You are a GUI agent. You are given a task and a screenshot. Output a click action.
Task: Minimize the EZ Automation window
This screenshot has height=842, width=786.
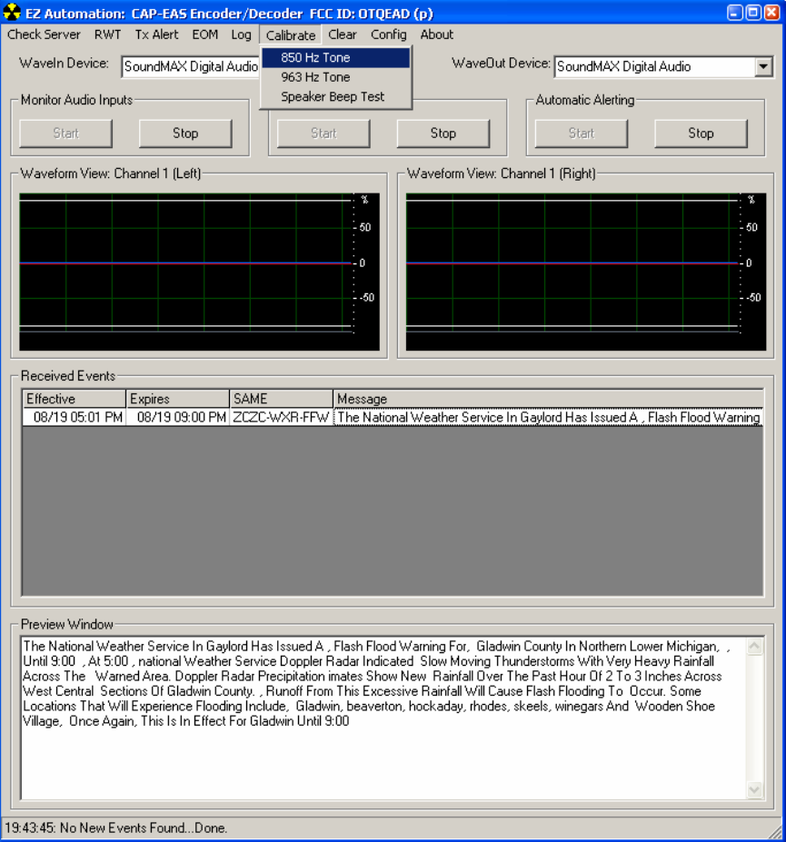pyautogui.click(x=735, y=13)
